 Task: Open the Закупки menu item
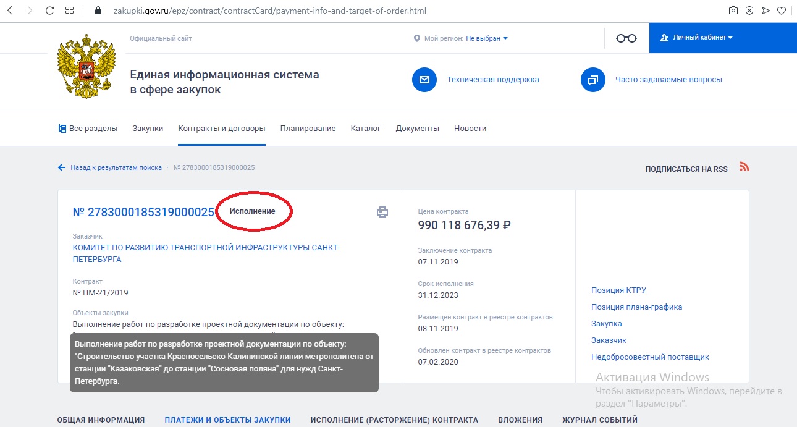coord(148,129)
